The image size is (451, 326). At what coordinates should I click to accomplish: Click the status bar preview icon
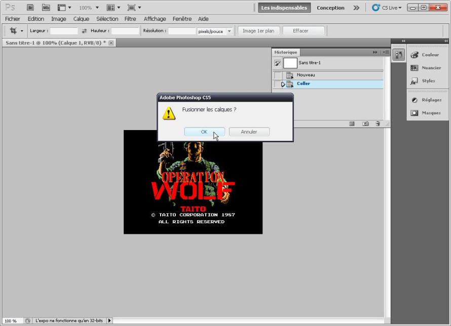[27, 321]
